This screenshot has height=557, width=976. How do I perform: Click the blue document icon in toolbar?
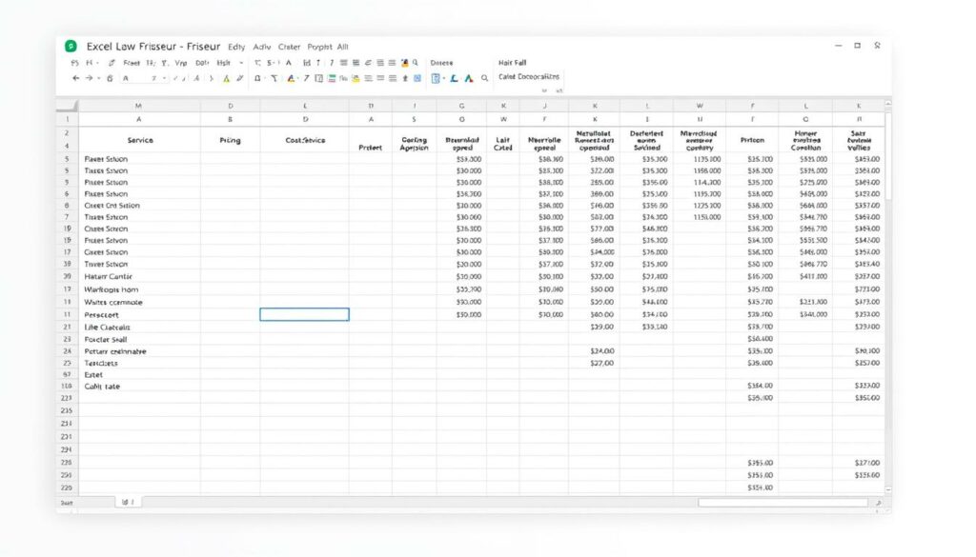click(x=436, y=78)
